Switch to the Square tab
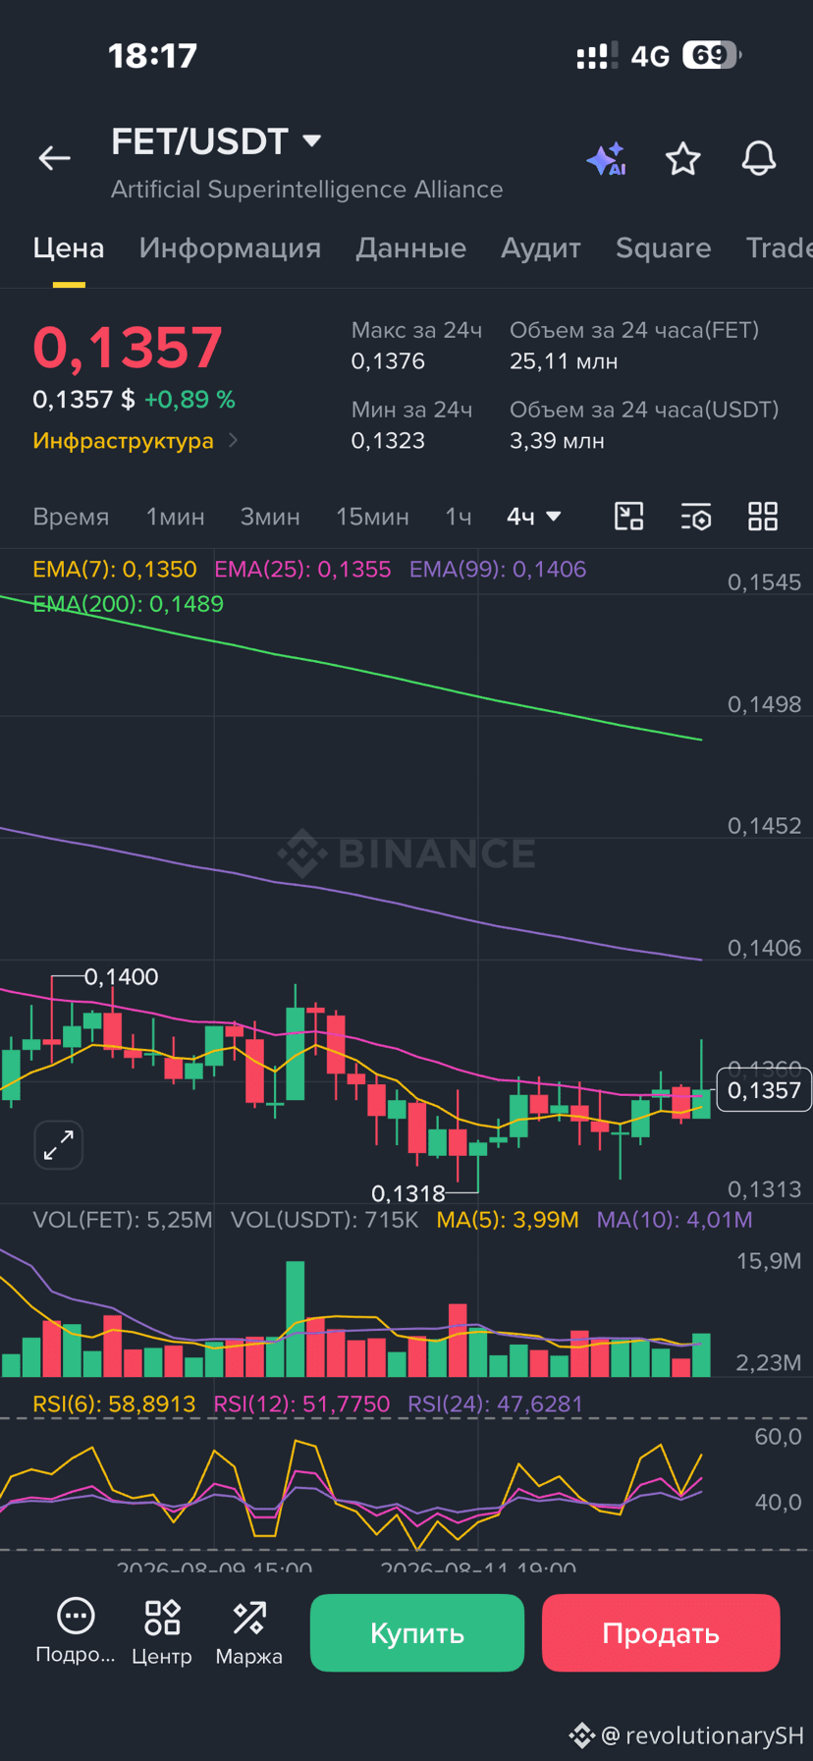 click(663, 248)
